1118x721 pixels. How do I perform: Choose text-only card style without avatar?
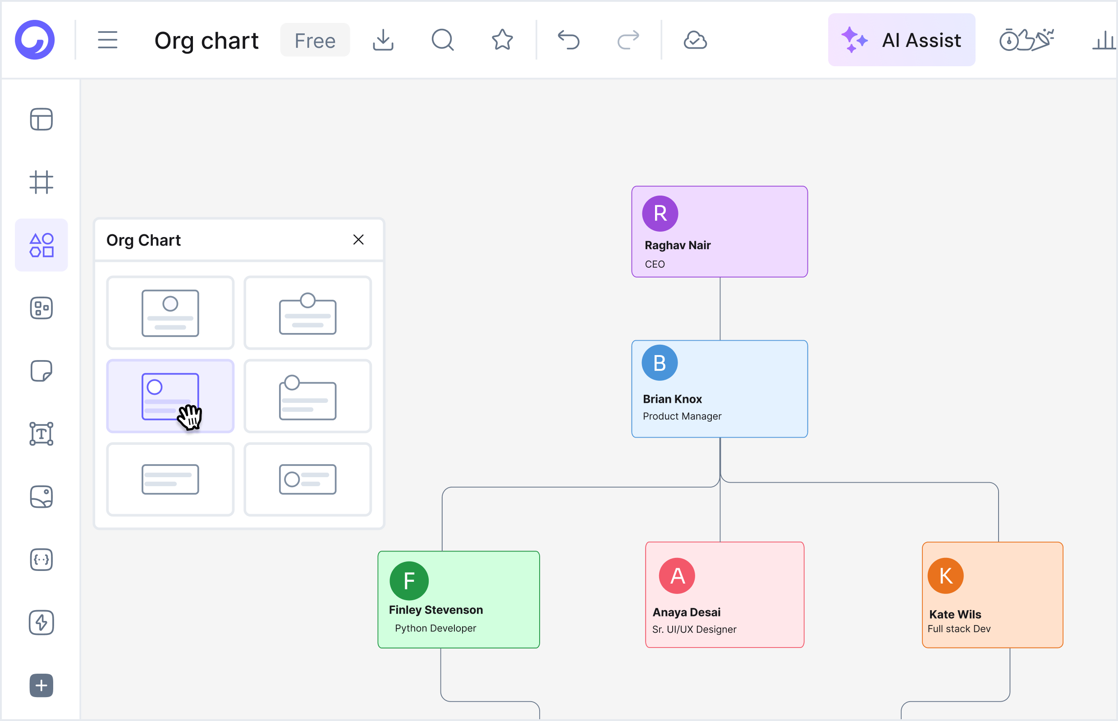170,479
